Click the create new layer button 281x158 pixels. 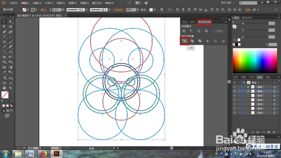coord(269,132)
